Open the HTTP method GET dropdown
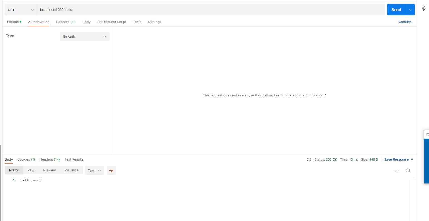 21,10
